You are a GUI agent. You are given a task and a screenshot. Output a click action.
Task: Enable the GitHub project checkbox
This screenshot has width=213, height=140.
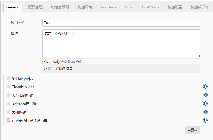coord(8,78)
